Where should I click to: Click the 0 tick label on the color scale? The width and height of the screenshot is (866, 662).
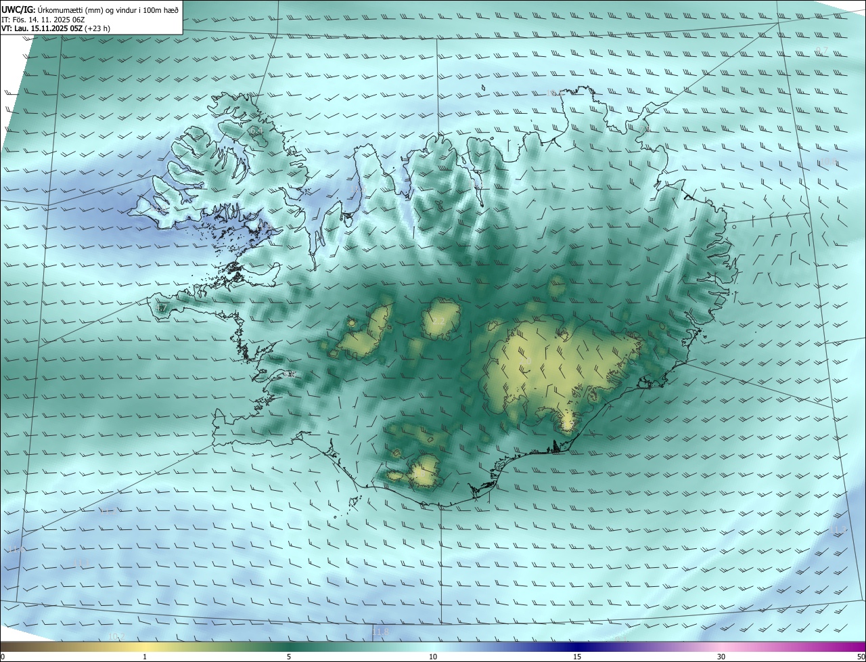tap(3, 657)
